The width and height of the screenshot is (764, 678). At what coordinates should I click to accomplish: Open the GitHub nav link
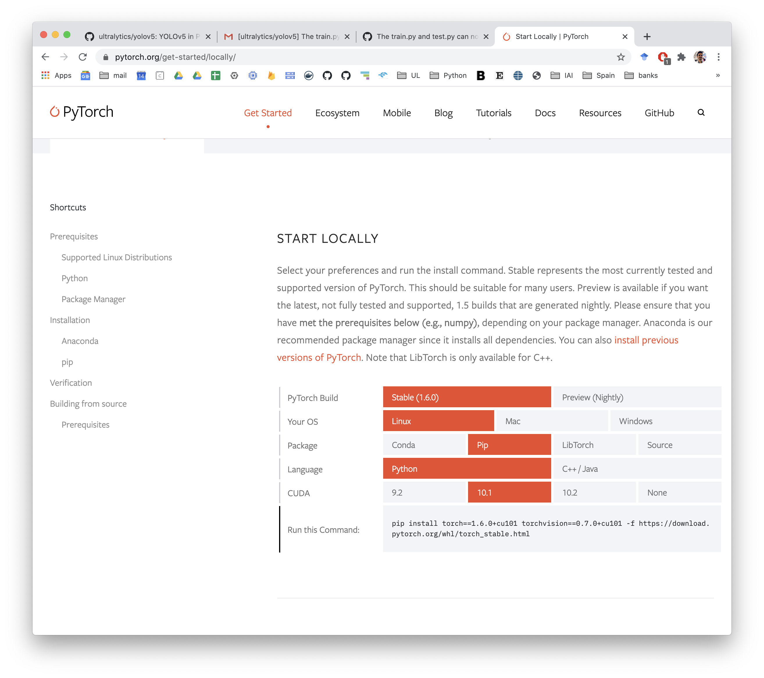pyautogui.click(x=659, y=113)
